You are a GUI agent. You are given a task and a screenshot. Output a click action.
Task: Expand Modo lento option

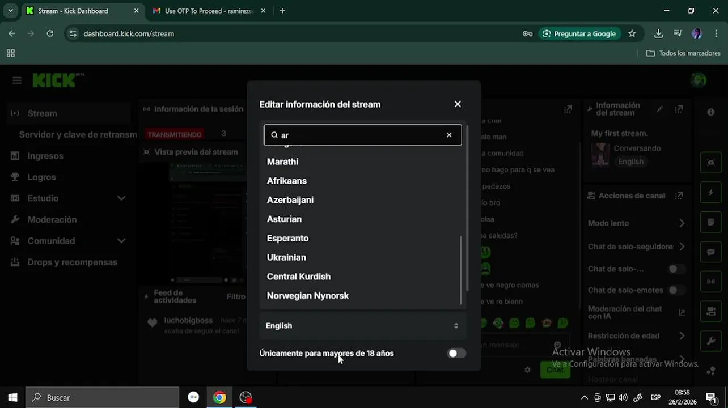pyautogui.click(x=682, y=223)
